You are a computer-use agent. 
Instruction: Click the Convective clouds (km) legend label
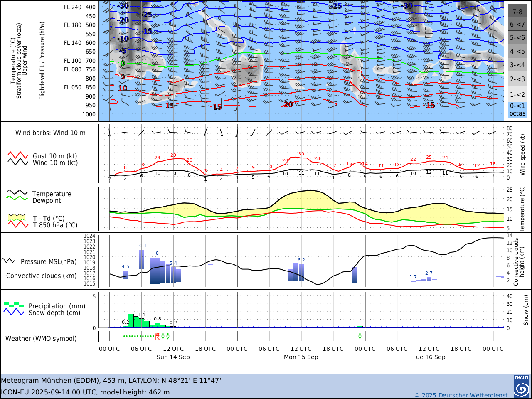pos(42,276)
